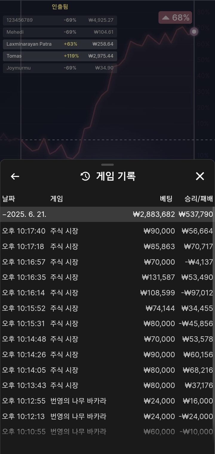215x454 pixels.
Task: Click the 68% price indicator badge
Action: click(175, 18)
